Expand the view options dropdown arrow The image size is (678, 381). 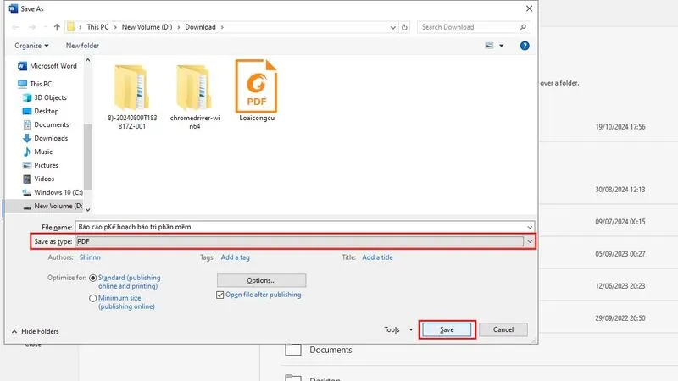tap(502, 46)
